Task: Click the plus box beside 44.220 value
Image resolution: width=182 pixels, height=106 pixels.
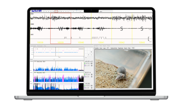Action: (x=92, y=77)
